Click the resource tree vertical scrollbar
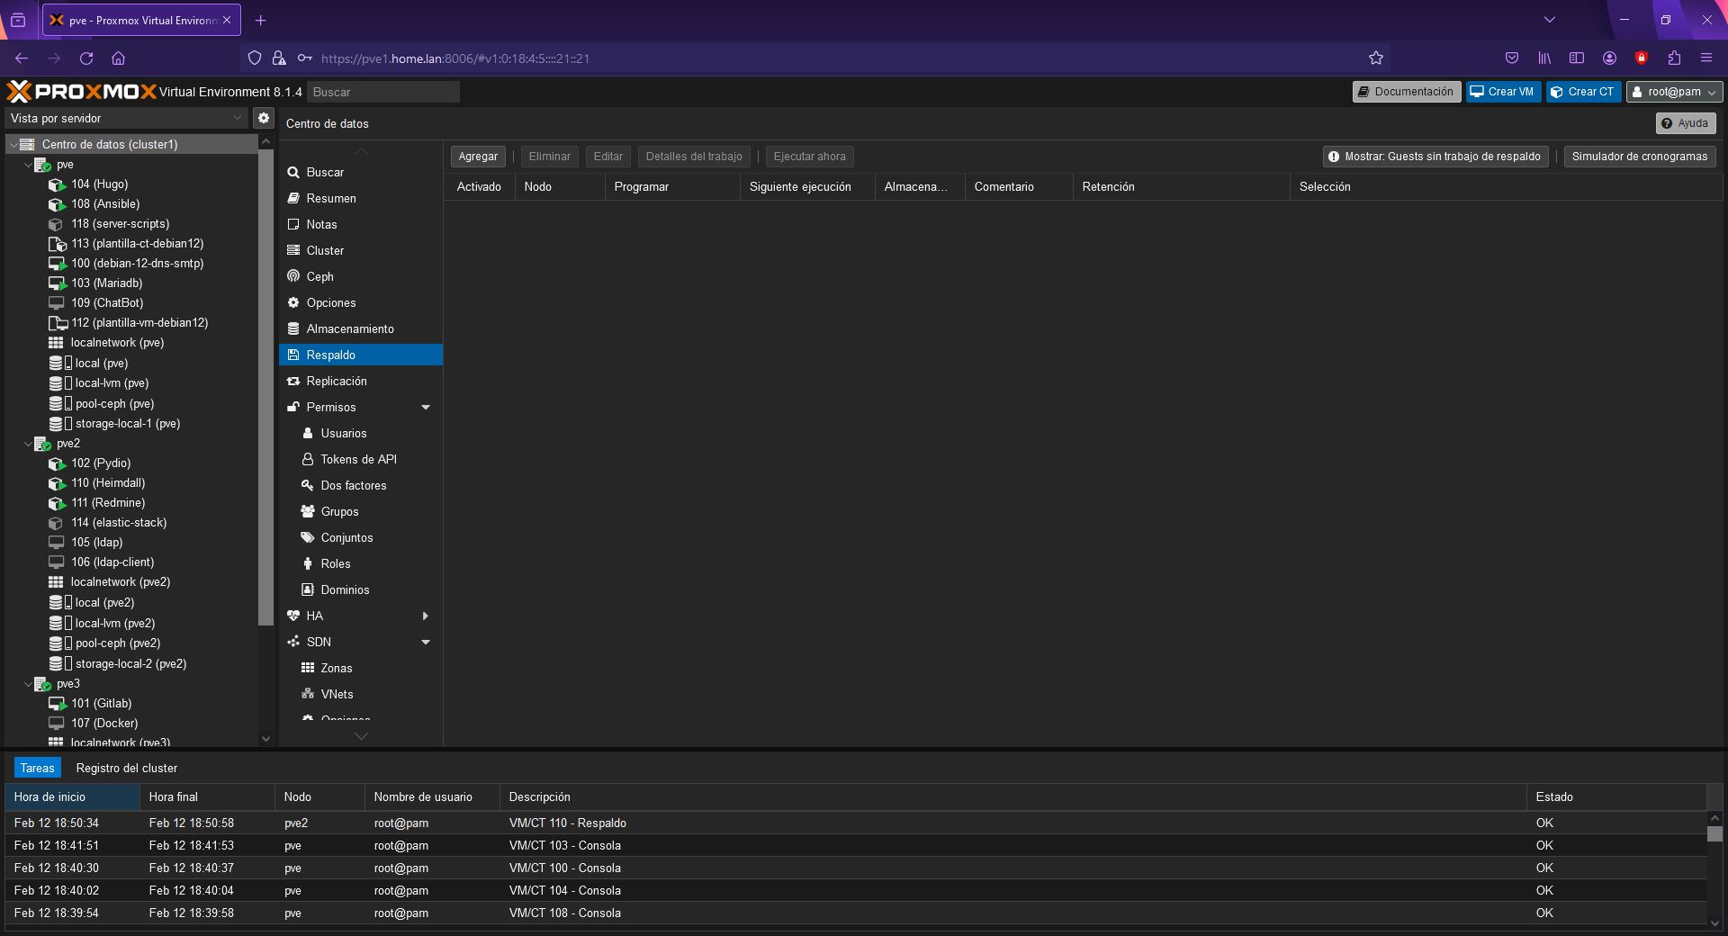This screenshot has height=936, width=1728. [265, 387]
